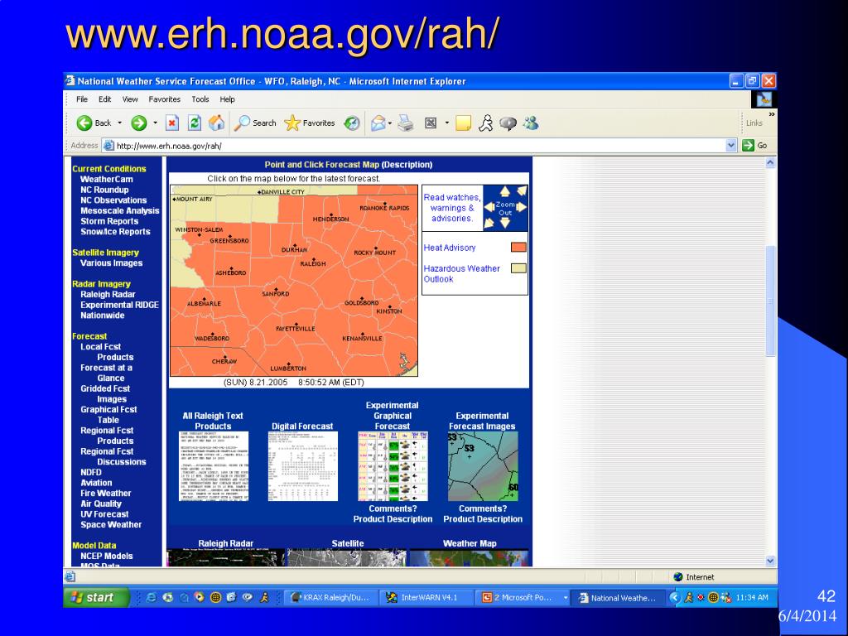Open the Tools menu
The height and width of the screenshot is (636, 848).
tap(200, 99)
